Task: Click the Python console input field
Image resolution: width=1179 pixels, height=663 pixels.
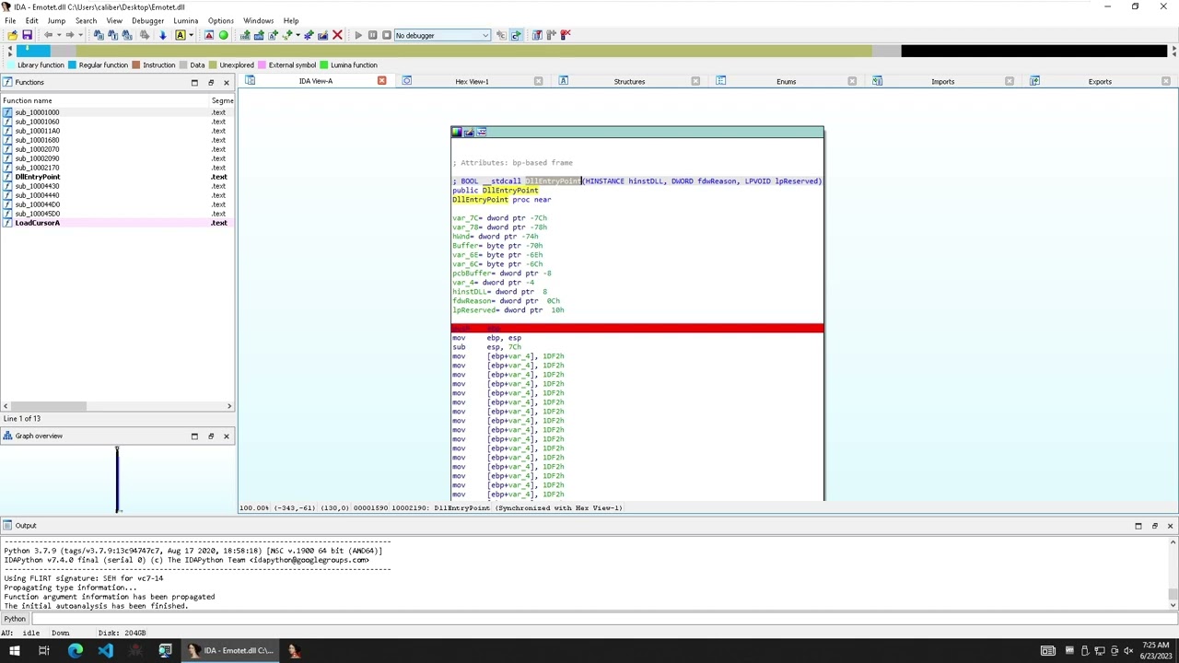Action: pyautogui.click(x=603, y=619)
